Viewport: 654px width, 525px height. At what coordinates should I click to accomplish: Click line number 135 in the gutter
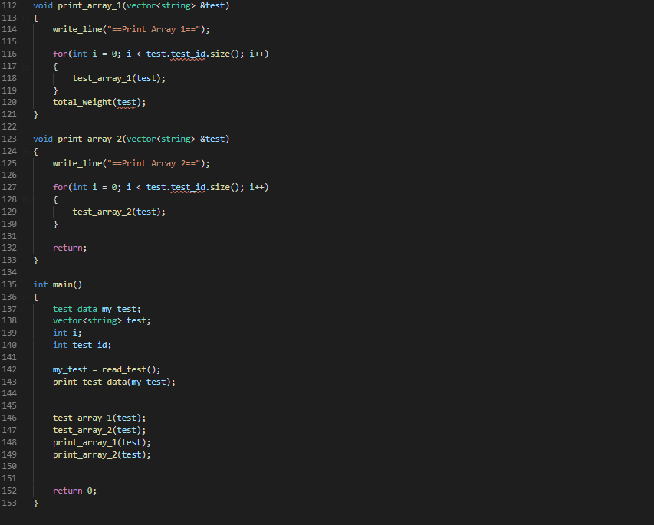[9, 284]
